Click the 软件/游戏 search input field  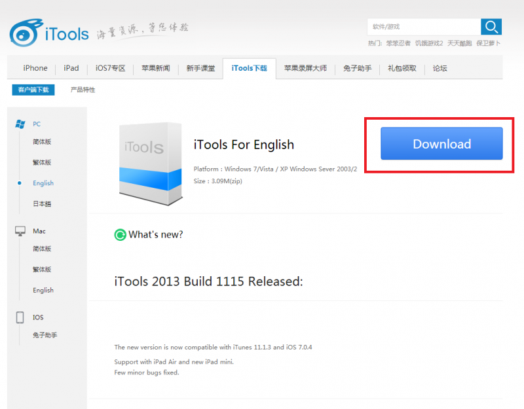pos(424,27)
